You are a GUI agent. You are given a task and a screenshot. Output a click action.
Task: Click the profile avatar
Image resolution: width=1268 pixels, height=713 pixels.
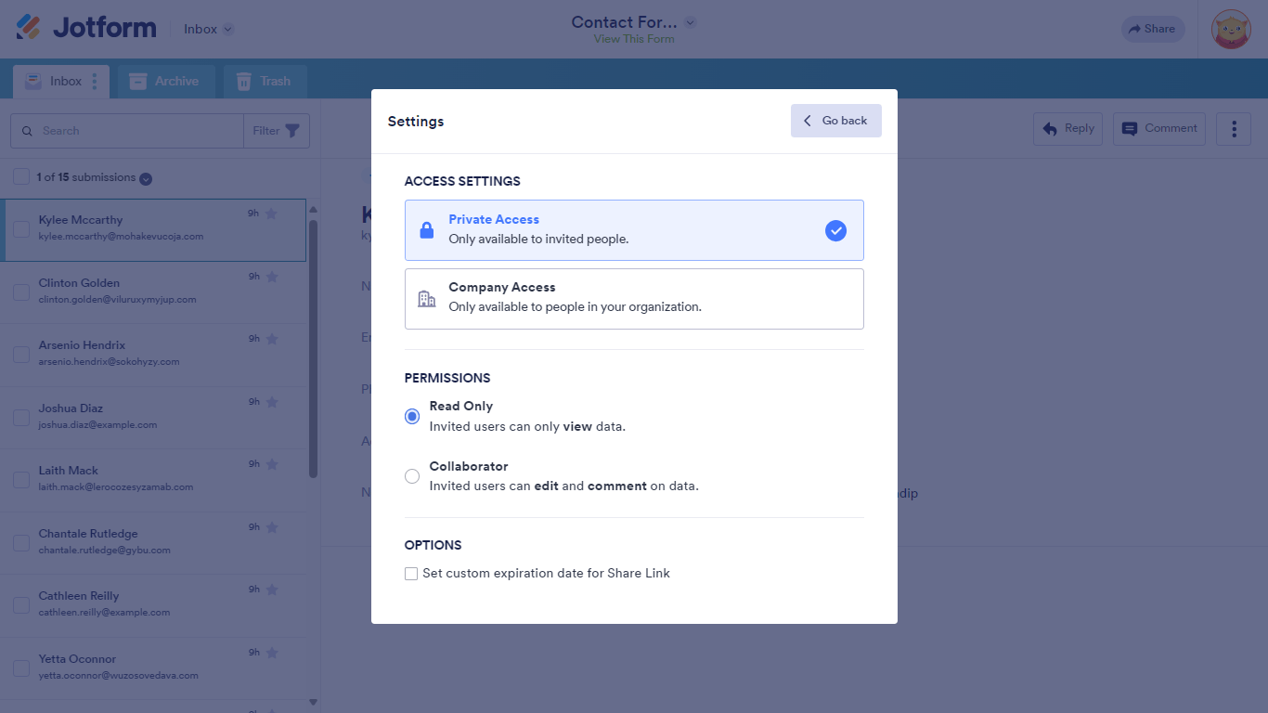pyautogui.click(x=1231, y=29)
